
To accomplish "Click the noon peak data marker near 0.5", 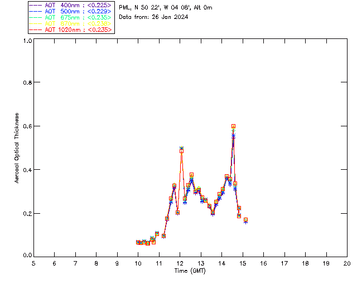I will coord(181,151).
